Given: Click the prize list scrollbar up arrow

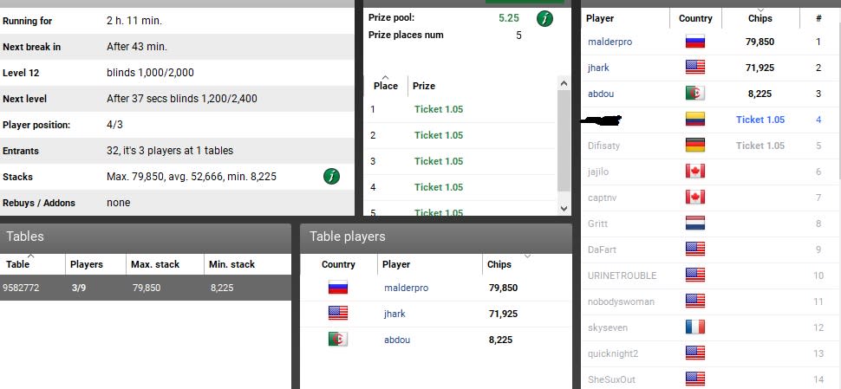Looking at the screenshot, I should coord(564,83).
